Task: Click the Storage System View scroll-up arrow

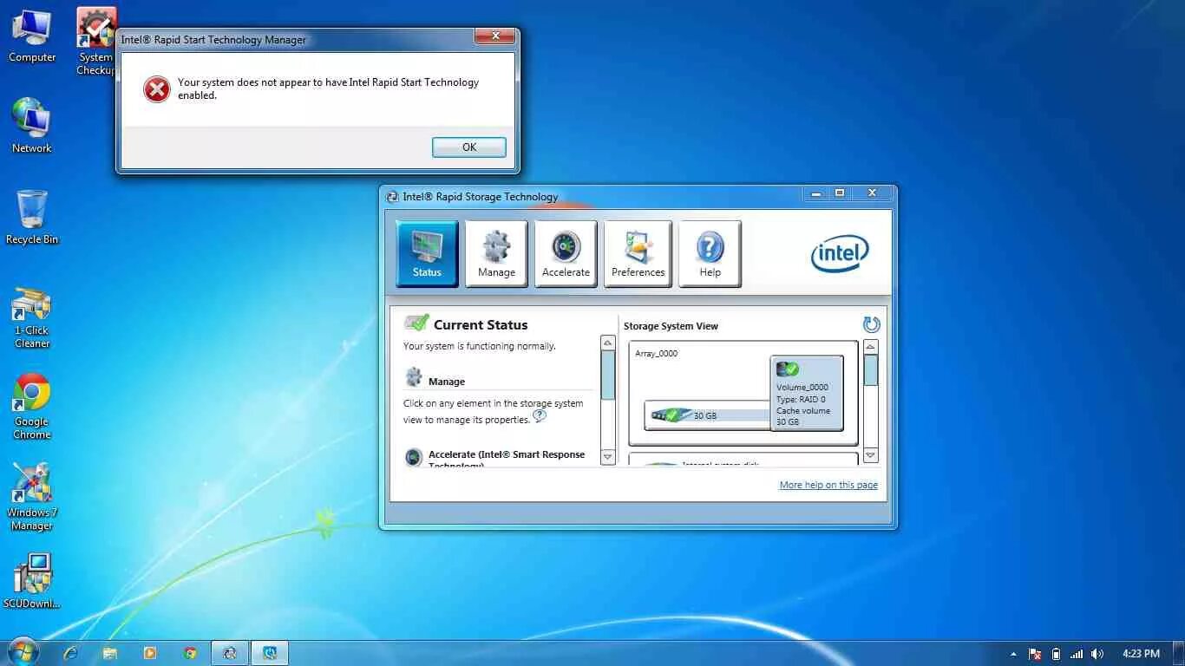Action: click(871, 347)
